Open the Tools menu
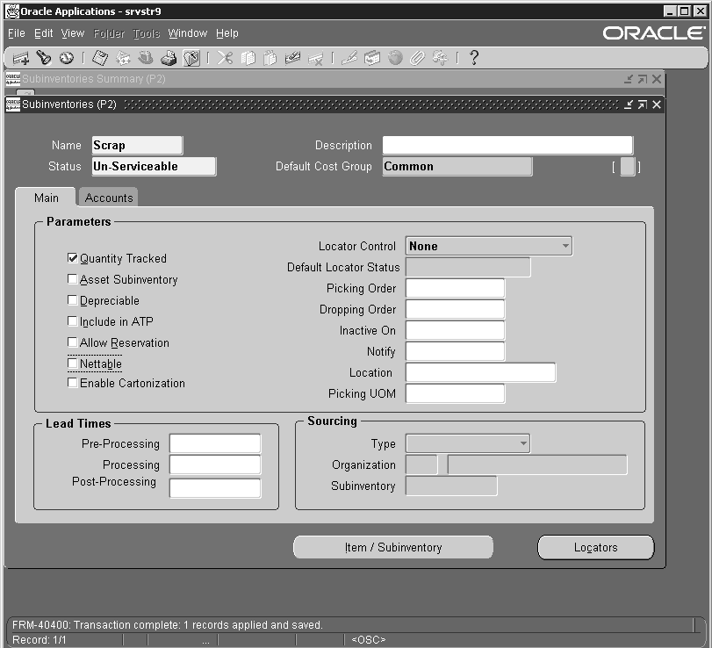This screenshot has height=648, width=712. pos(147,33)
